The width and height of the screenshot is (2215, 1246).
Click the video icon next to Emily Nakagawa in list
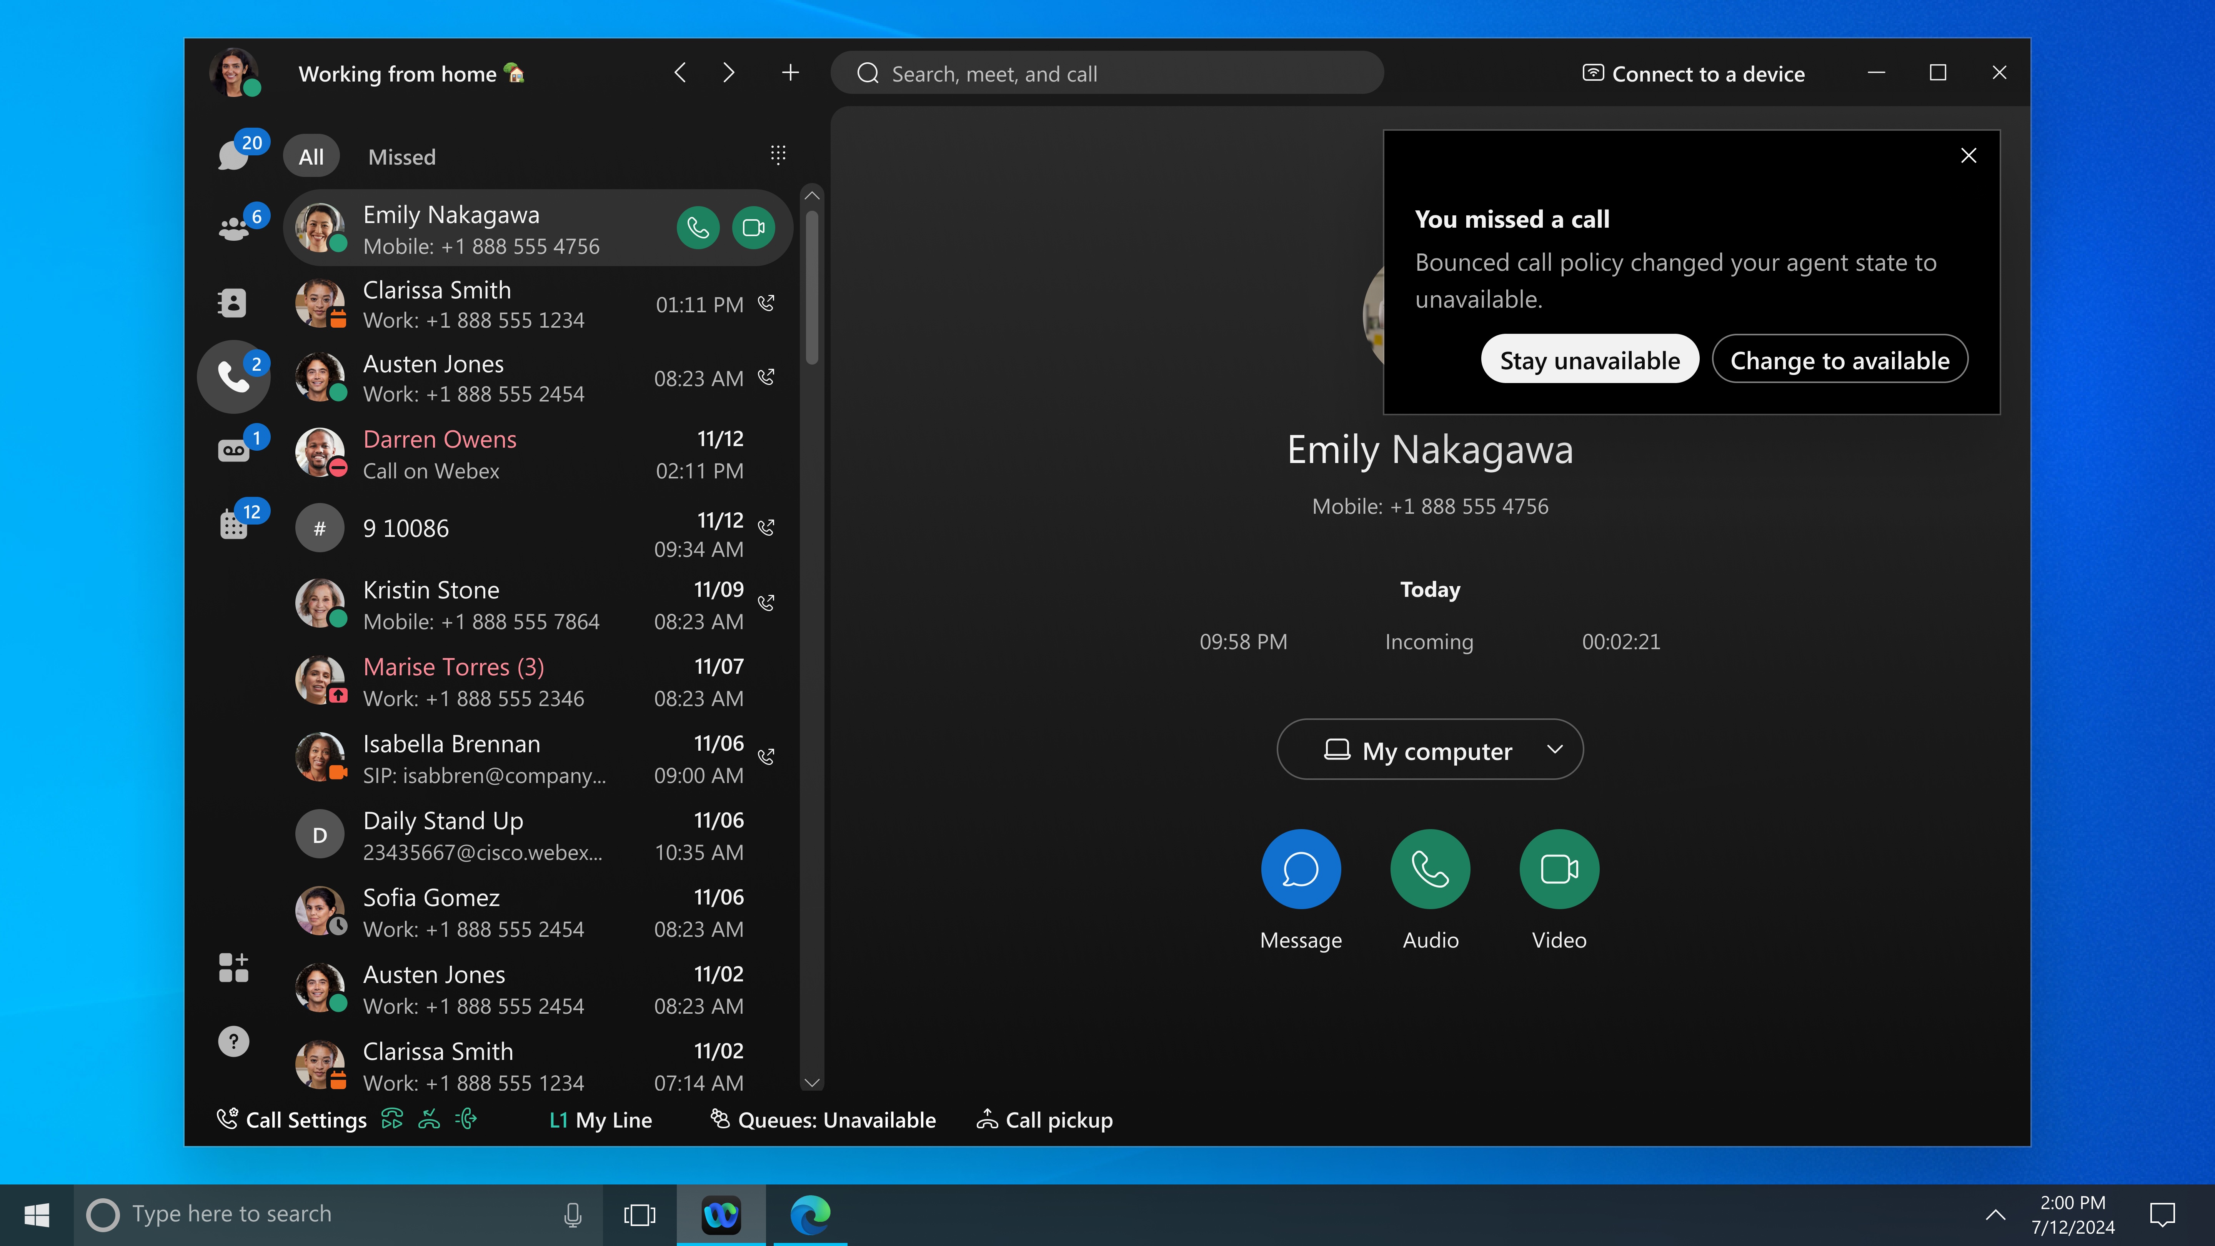754,228
